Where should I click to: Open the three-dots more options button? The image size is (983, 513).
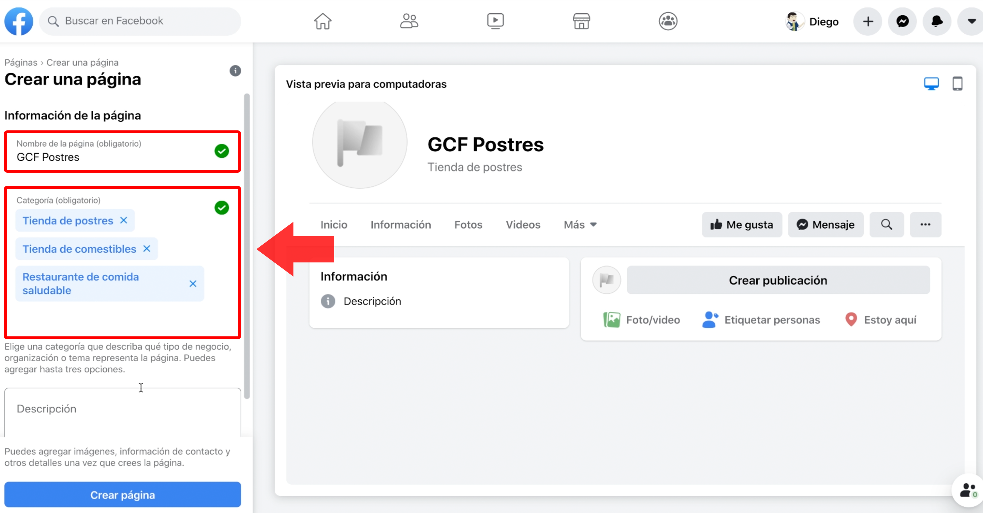[x=925, y=225]
